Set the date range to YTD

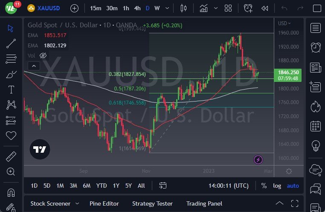click(102, 186)
